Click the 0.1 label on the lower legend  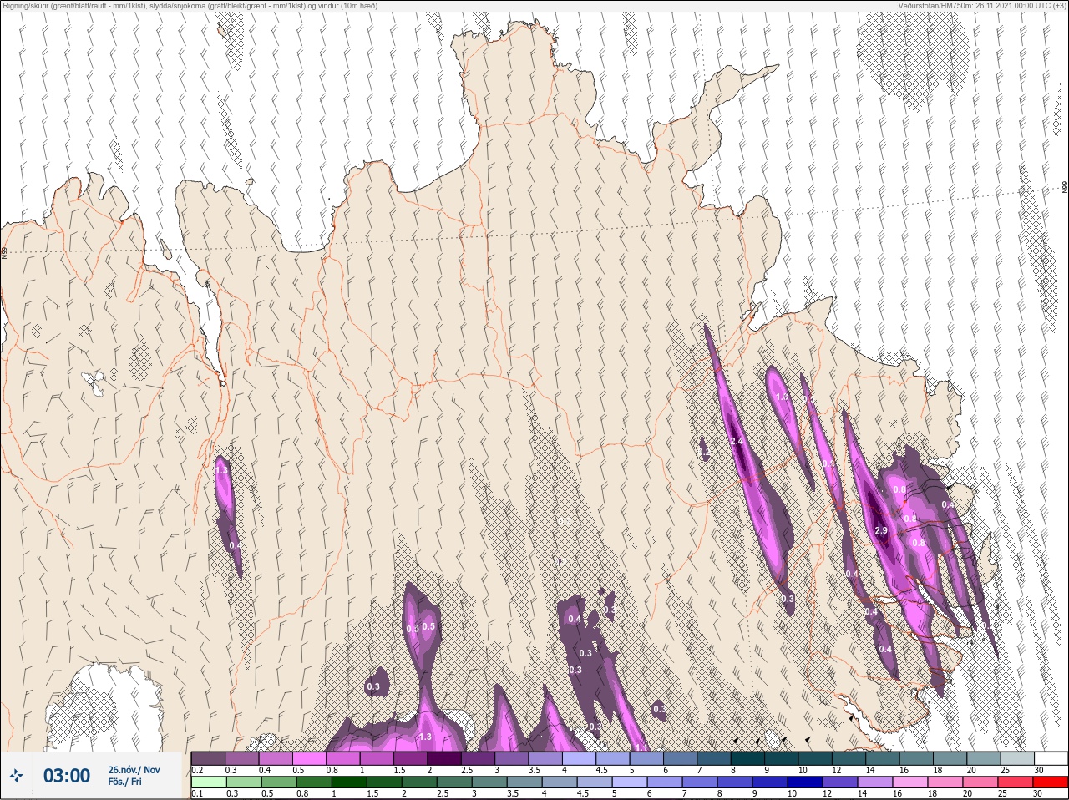[x=197, y=793]
